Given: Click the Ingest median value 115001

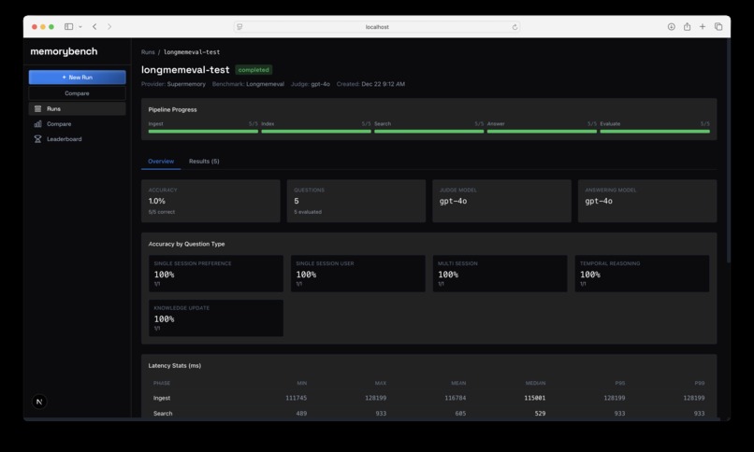Looking at the screenshot, I should (535, 398).
